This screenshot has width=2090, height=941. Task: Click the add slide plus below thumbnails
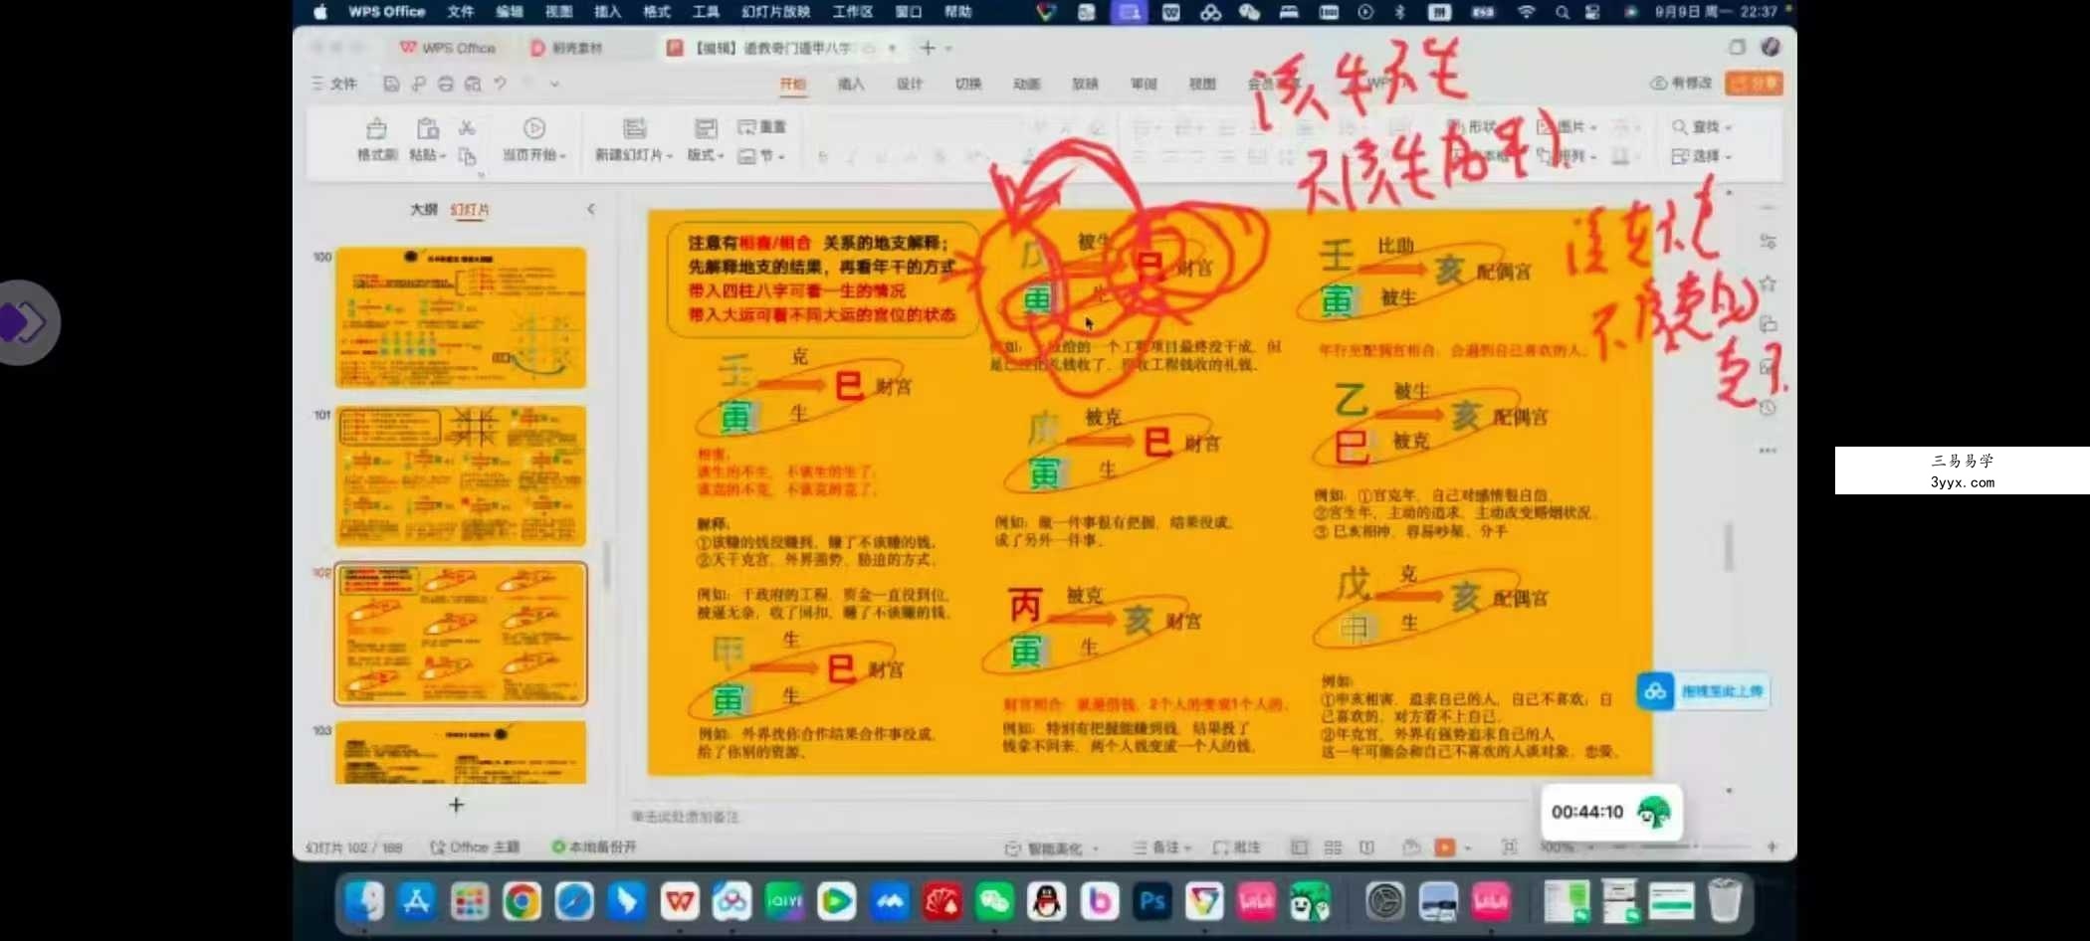click(456, 805)
